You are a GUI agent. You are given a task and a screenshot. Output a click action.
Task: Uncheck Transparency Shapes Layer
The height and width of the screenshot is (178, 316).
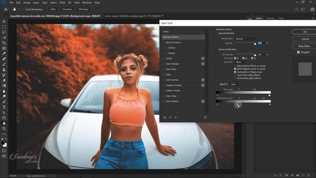pos(235,72)
